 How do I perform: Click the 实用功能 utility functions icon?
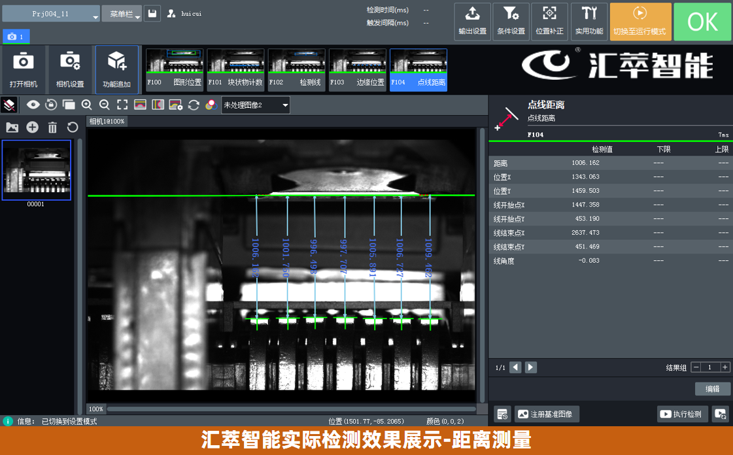tap(588, 21)
